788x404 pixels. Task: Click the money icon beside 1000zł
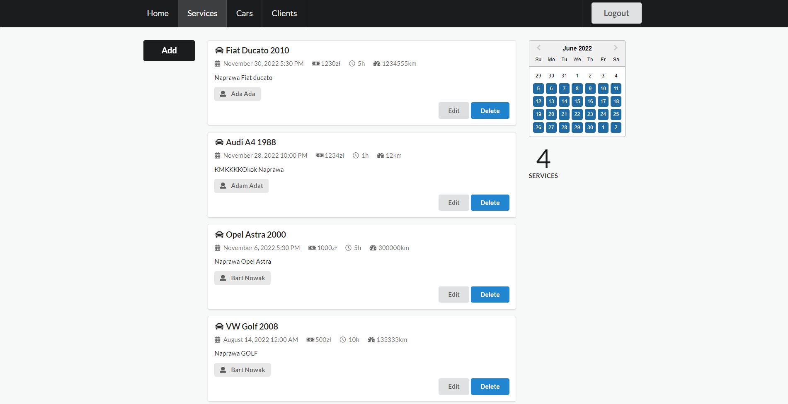(312, 248)
